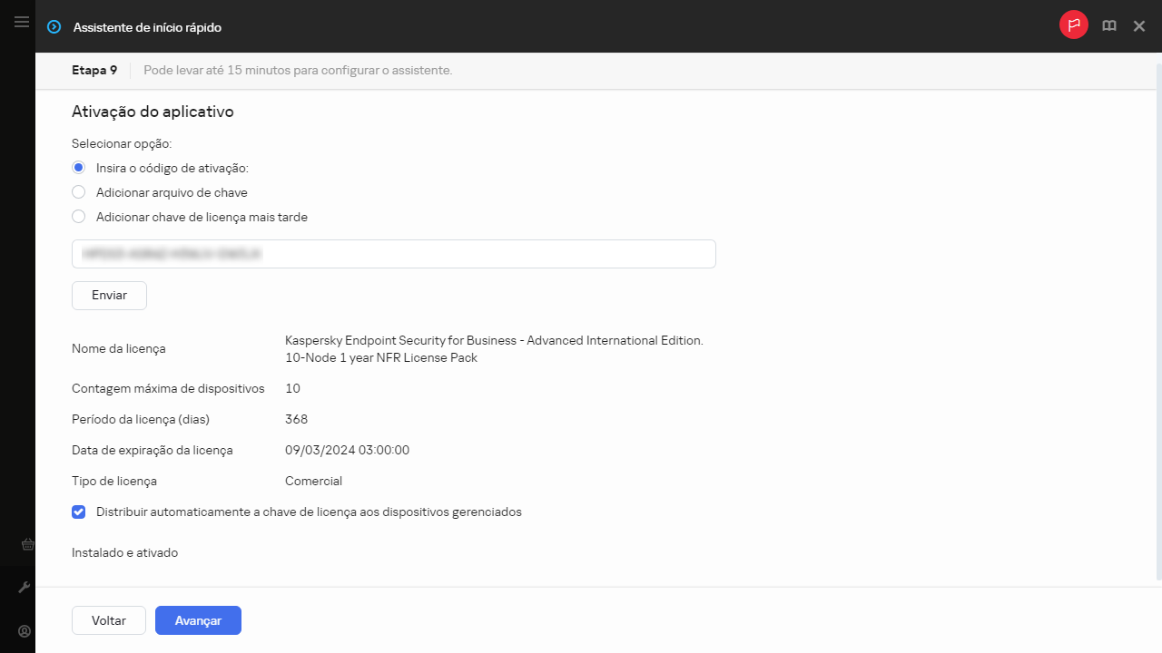Click the red notification flag icon
1162x653 pixels.
click(x=1074, y=25)
